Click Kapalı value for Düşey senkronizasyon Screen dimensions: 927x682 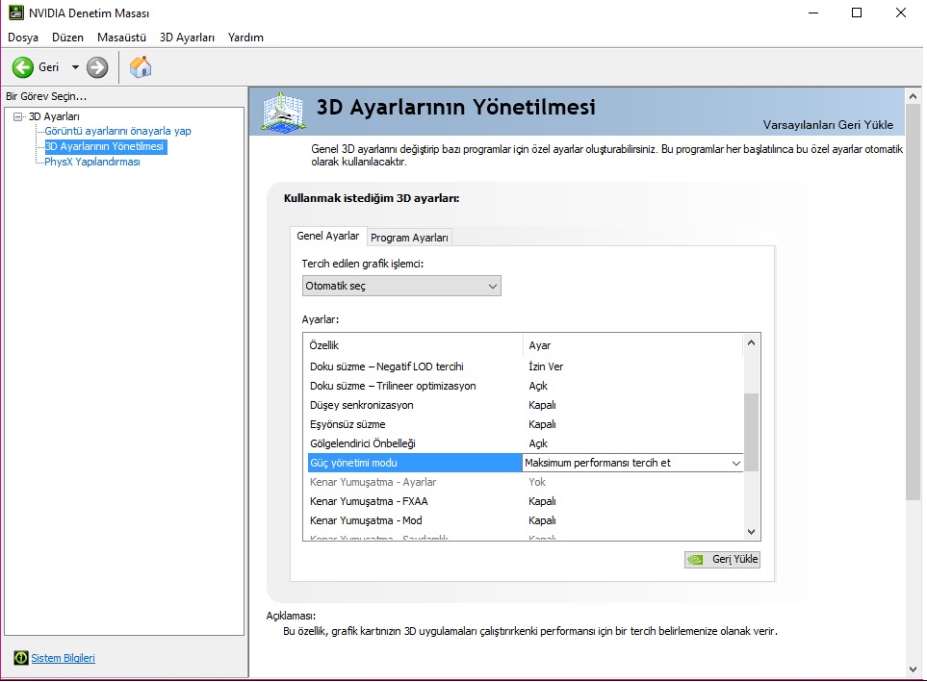(x=542, y=405)
